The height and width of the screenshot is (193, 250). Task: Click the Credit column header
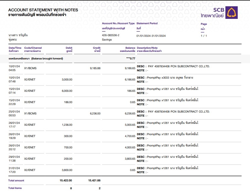(x=96, y=48)
